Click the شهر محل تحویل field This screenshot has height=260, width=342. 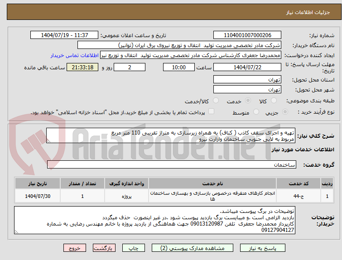click(x=247, y=89)
